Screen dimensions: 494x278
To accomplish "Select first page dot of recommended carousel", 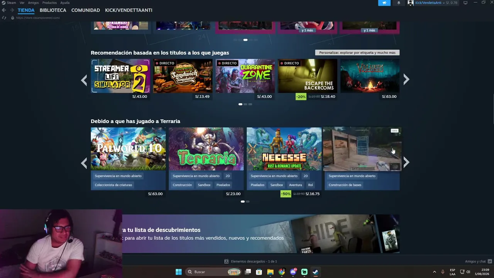I will [x=240, y=104].
